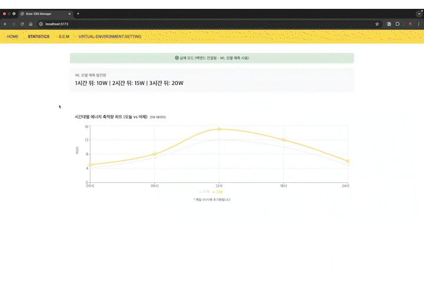The image size is (424, 283).
Task: View site information icon beside localhost
Action: [x=41, y=24]
